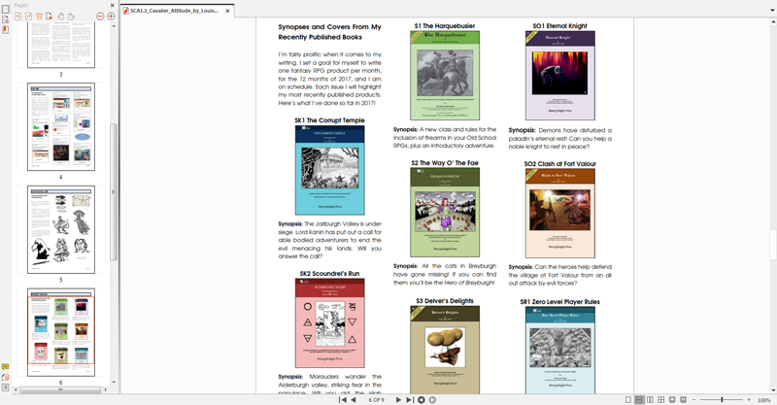The width and height of the screenshot is (777, 405).
Task: Close the Pages panel
Action: pyautogui.click(x=112, y=5)
